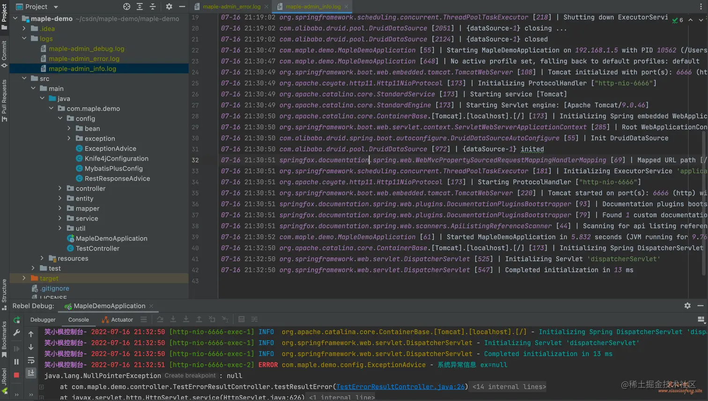Click the layout restore icon at debug toolbar right
Image resolution: width=708 pixels, height=401 pixels.
tap(701, 319)
